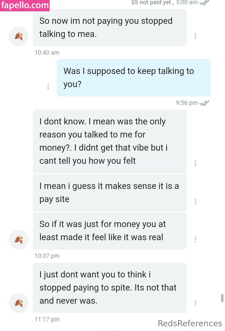Expand options beside "cant tell you how you felt"
Screen dimensions: 225x331
(x=195, y=163)
